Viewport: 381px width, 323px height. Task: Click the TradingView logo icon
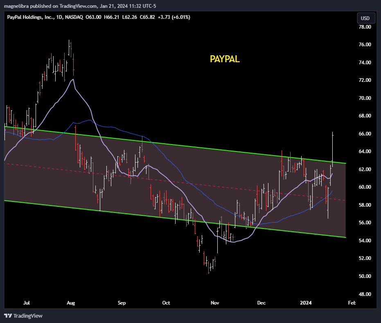(8, 316)
